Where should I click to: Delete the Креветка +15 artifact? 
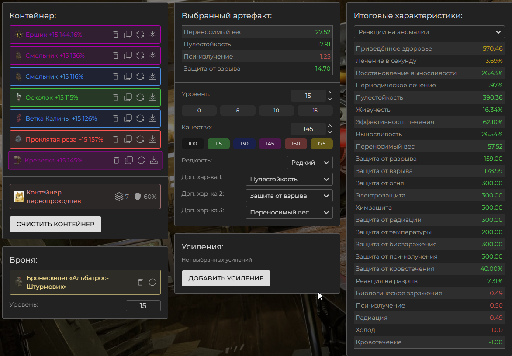point(117,160)
